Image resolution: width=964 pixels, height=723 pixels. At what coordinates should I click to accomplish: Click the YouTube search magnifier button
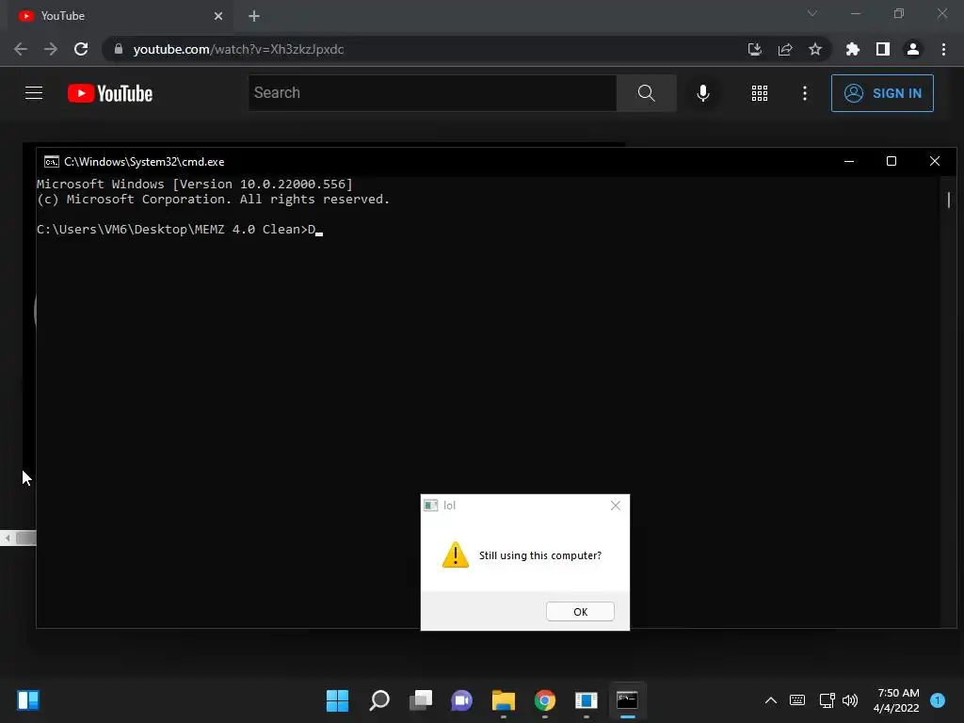click(x=646, y=93)
